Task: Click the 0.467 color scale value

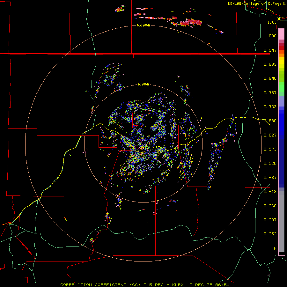Action: pyautogui.click(x=270, y=178)
